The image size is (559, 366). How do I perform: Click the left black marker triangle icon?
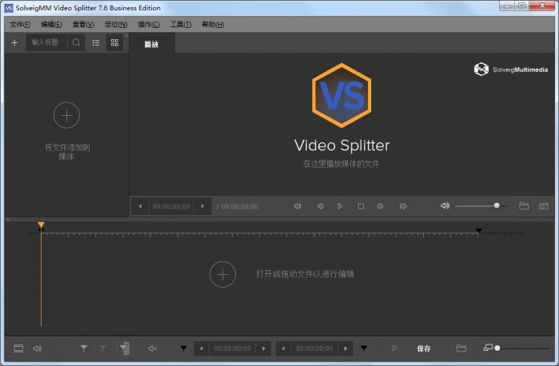coord(184,348)
